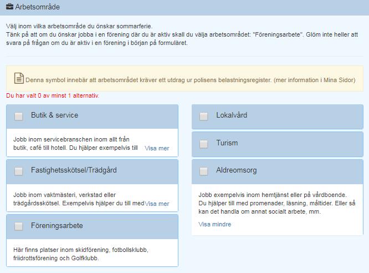This screenshot has height=273, width=369.
Task: Click the 'Jobb exempelvis inom hemtjänst' description
Action: (x=277, y=203)
